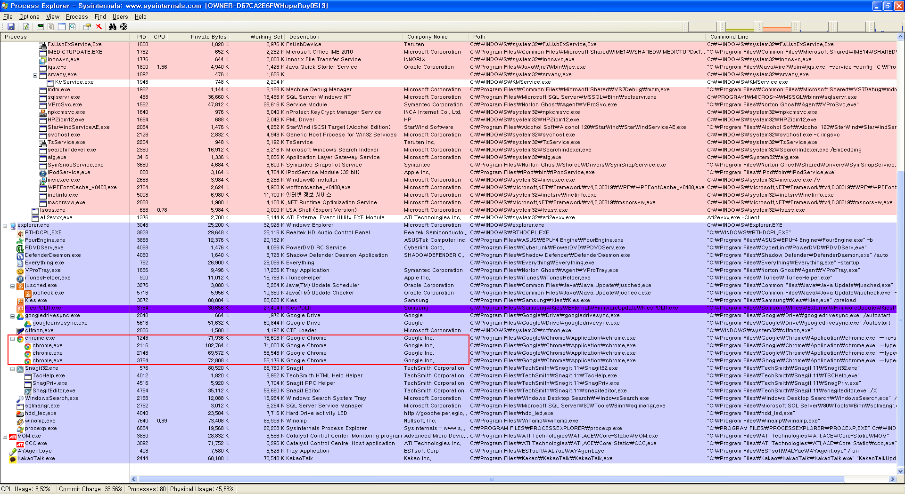This screenshot has width=905, height=494.
Task: Click the Refresh Now toolbar icon
Action: 26,27
